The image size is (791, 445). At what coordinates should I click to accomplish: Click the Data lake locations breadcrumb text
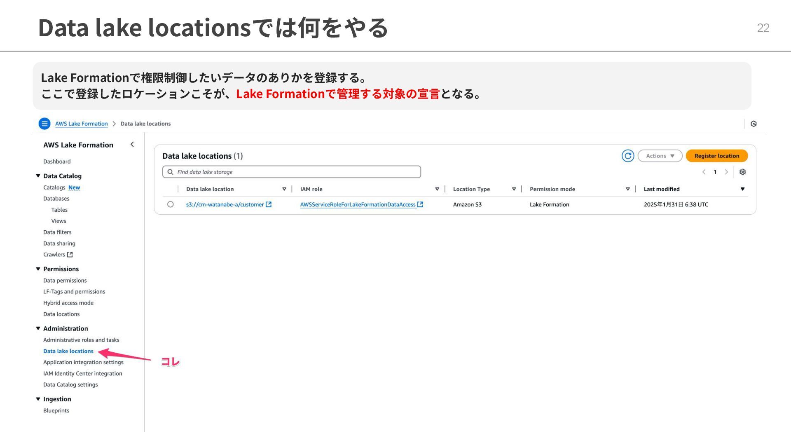pos(145,124)
